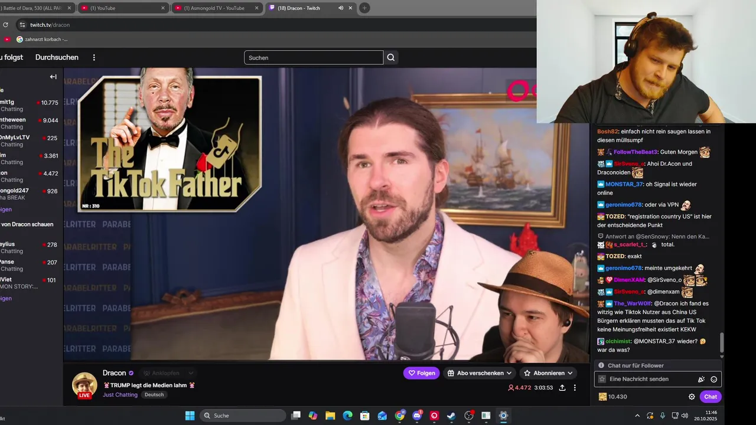Open chat settings gear
The height and width of the screenshot is (425, 756).
click(692, 397)
